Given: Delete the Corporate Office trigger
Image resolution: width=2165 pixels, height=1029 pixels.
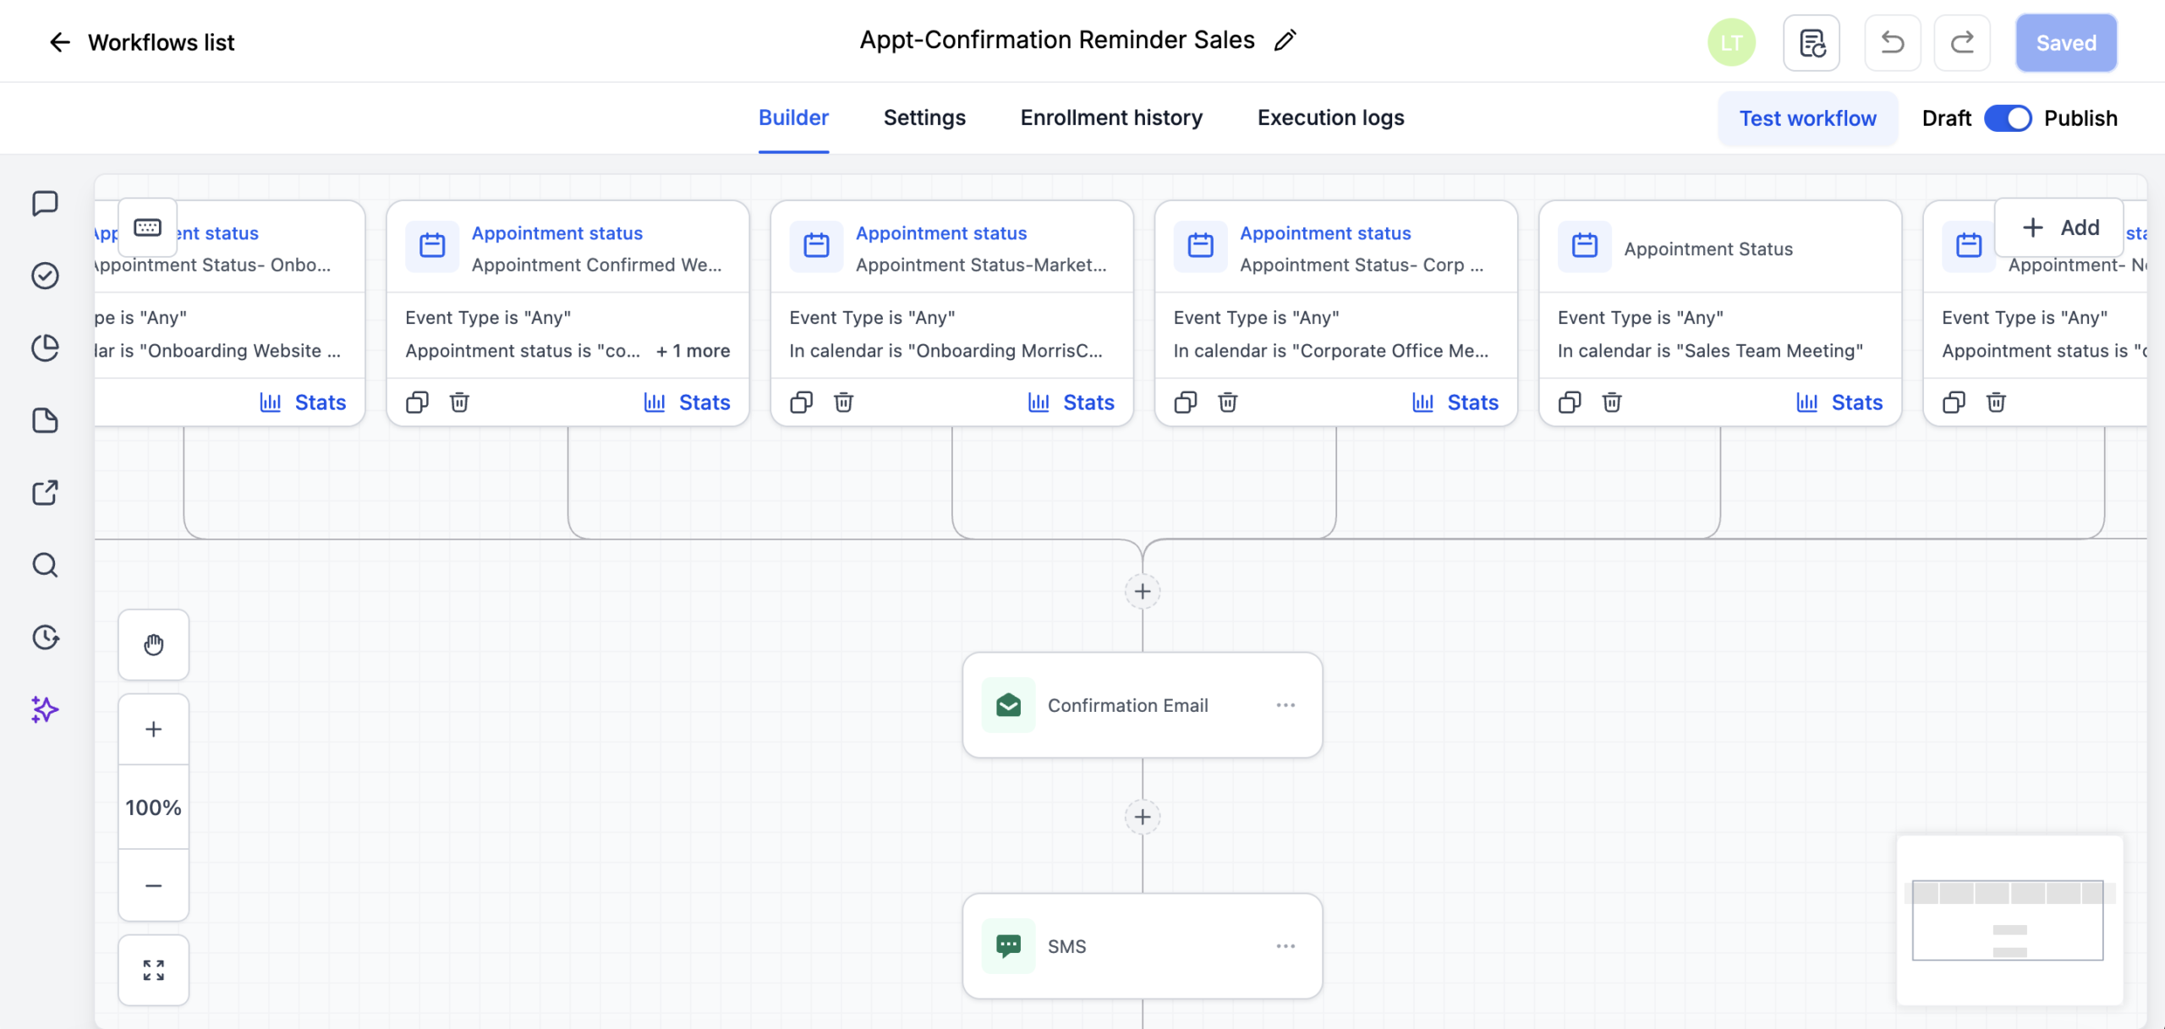Looking at the screenshot, I should pyautogui.click(x=1227, y=402).
